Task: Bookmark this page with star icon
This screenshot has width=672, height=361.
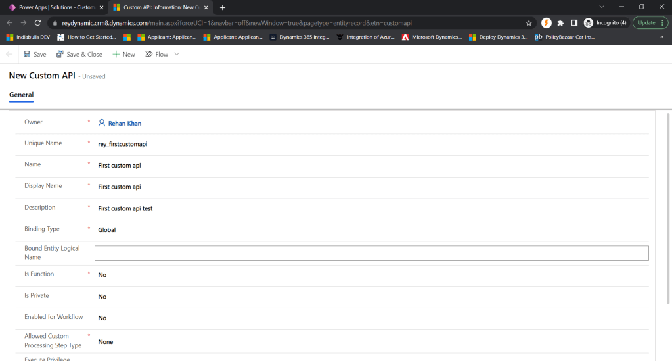Action: point(529,22)
